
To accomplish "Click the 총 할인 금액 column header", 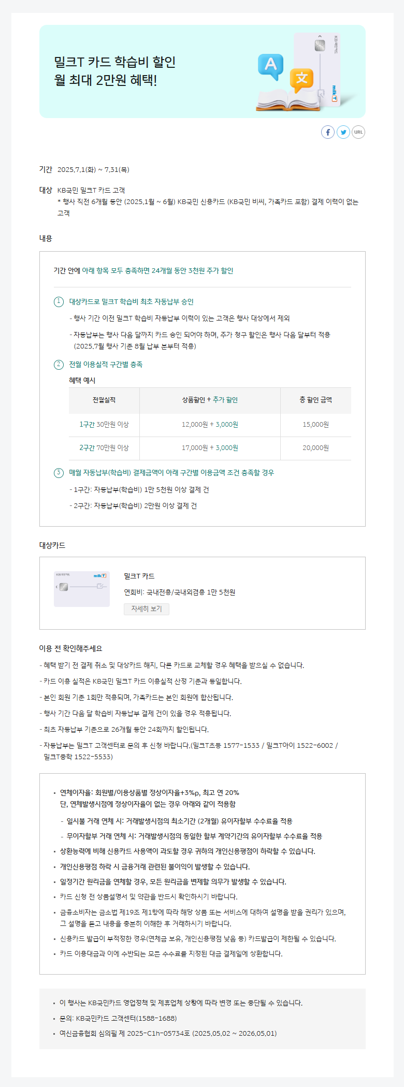I will click(x=316, y=400).
